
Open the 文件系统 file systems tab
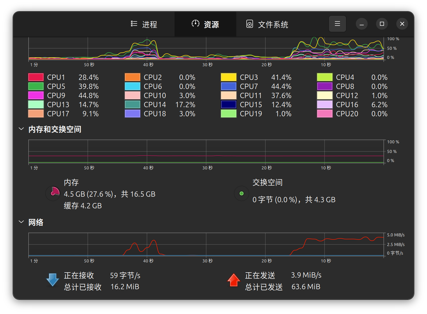(x=267, y=24)
